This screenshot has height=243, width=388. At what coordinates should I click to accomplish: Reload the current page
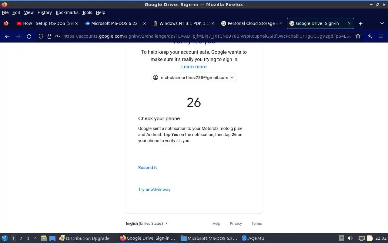point(29,36)
